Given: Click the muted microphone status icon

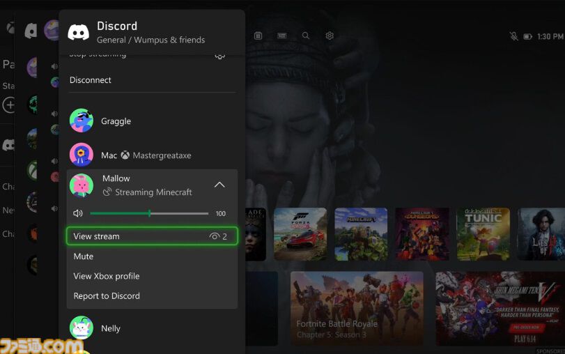Looking at the screenshot, I should coord(514,36).
